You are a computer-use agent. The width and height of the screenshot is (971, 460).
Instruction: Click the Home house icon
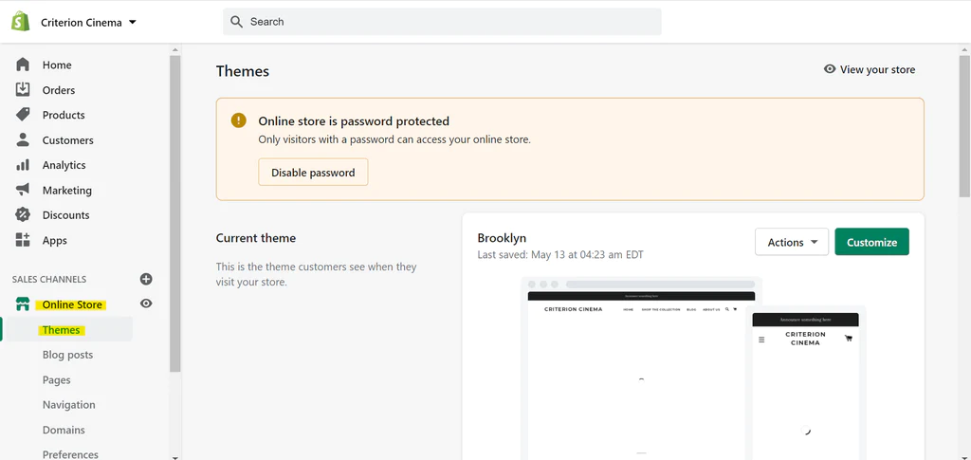(23, 64)
